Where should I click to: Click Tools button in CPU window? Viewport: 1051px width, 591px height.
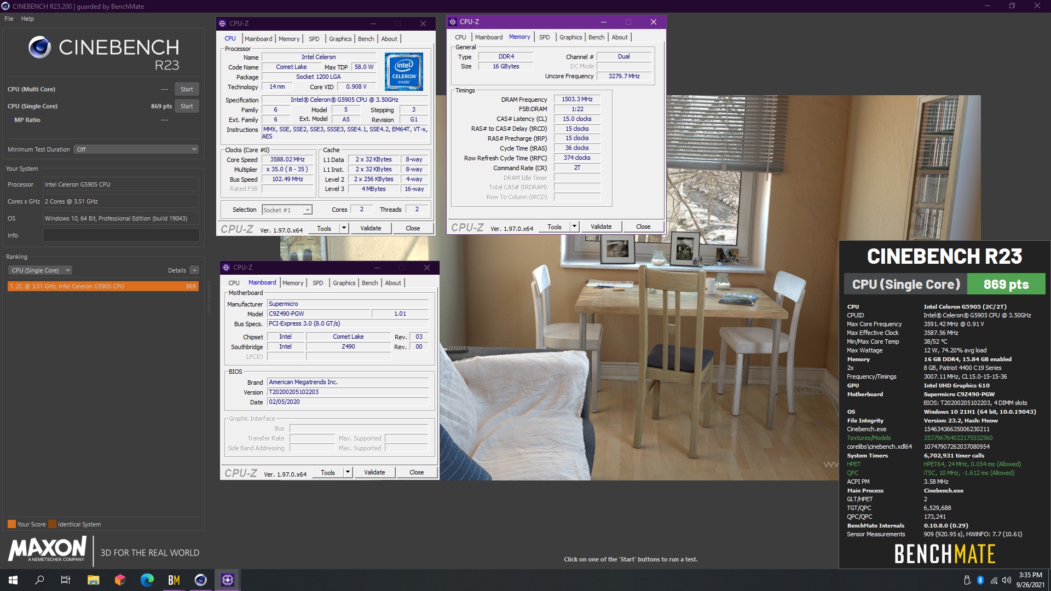(324, 228)
